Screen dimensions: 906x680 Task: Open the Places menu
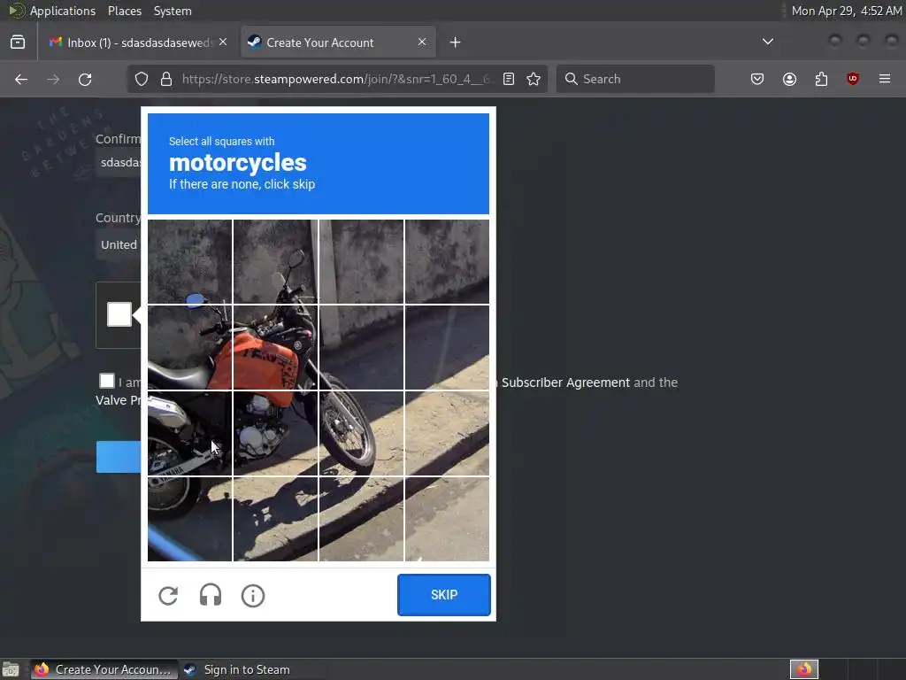click(125, 11)
